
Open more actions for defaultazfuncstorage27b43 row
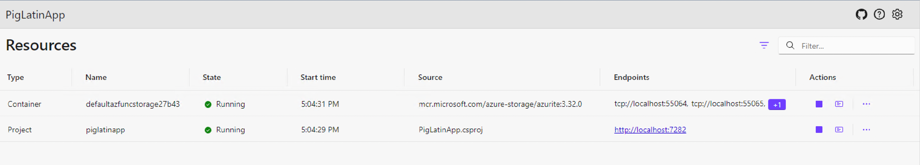(x=866, y=104)
